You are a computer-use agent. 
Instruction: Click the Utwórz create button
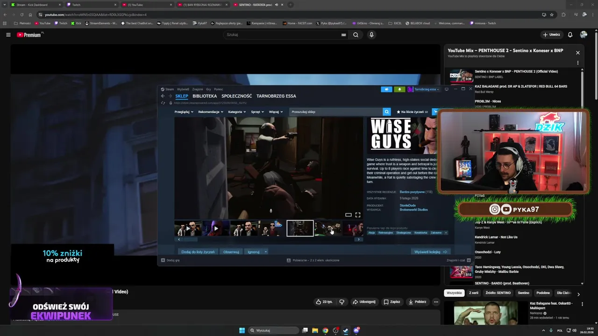551,35
